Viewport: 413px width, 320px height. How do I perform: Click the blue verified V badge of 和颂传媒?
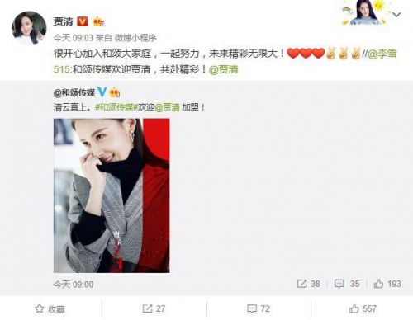coord(102,92)
